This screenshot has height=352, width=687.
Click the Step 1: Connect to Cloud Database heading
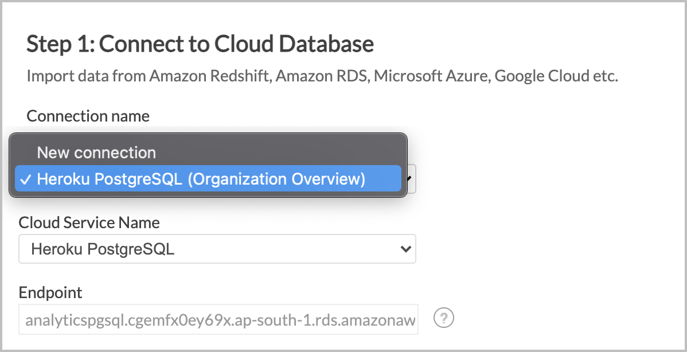click(200, 44)
